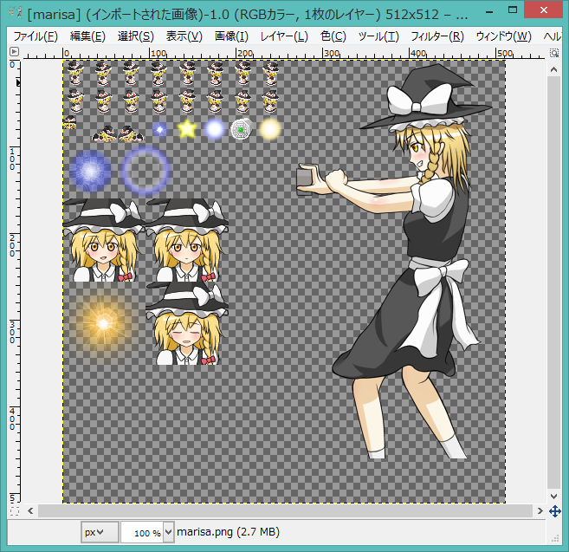Open the ツール(T) menu
The width and height of the screenshot is (569, 552).
pos(378,36)
